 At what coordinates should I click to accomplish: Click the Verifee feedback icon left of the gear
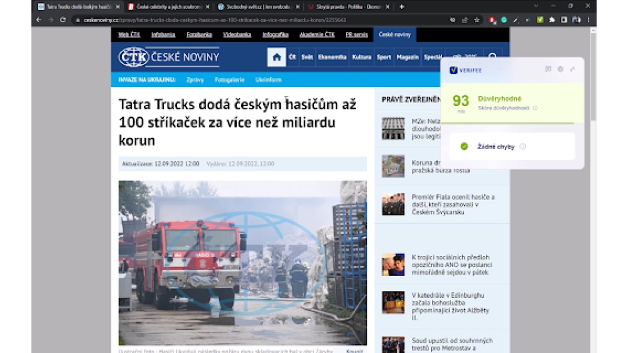tap(548, 69)
